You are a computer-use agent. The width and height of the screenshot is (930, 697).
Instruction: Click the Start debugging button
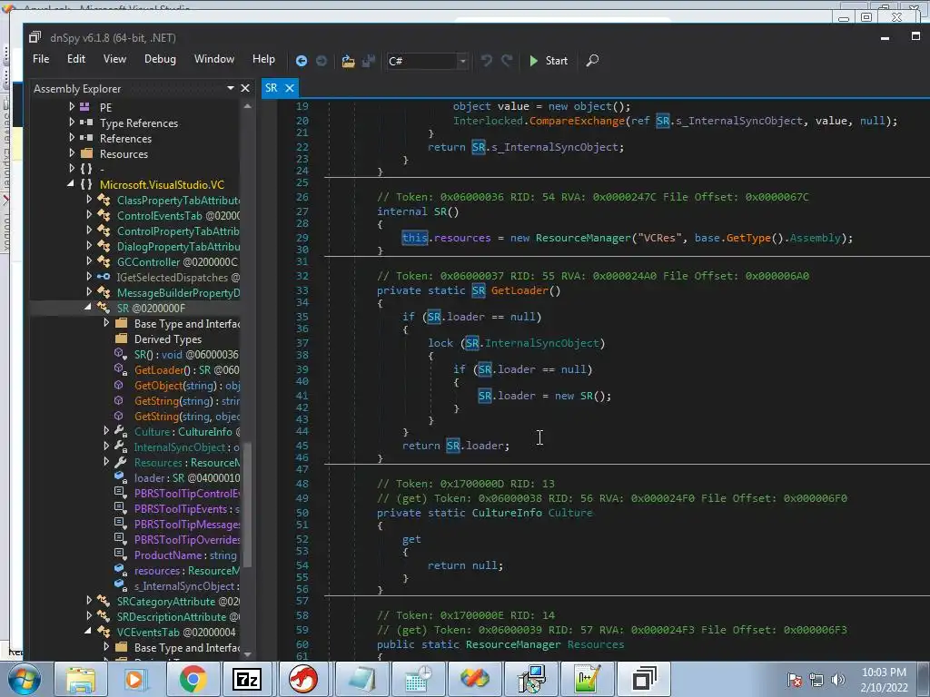point(548,61)
